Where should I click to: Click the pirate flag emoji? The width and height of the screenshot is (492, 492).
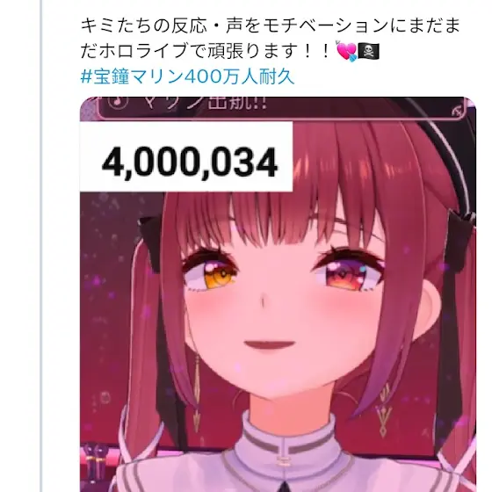pyautogui.click(x=369, y=52)
